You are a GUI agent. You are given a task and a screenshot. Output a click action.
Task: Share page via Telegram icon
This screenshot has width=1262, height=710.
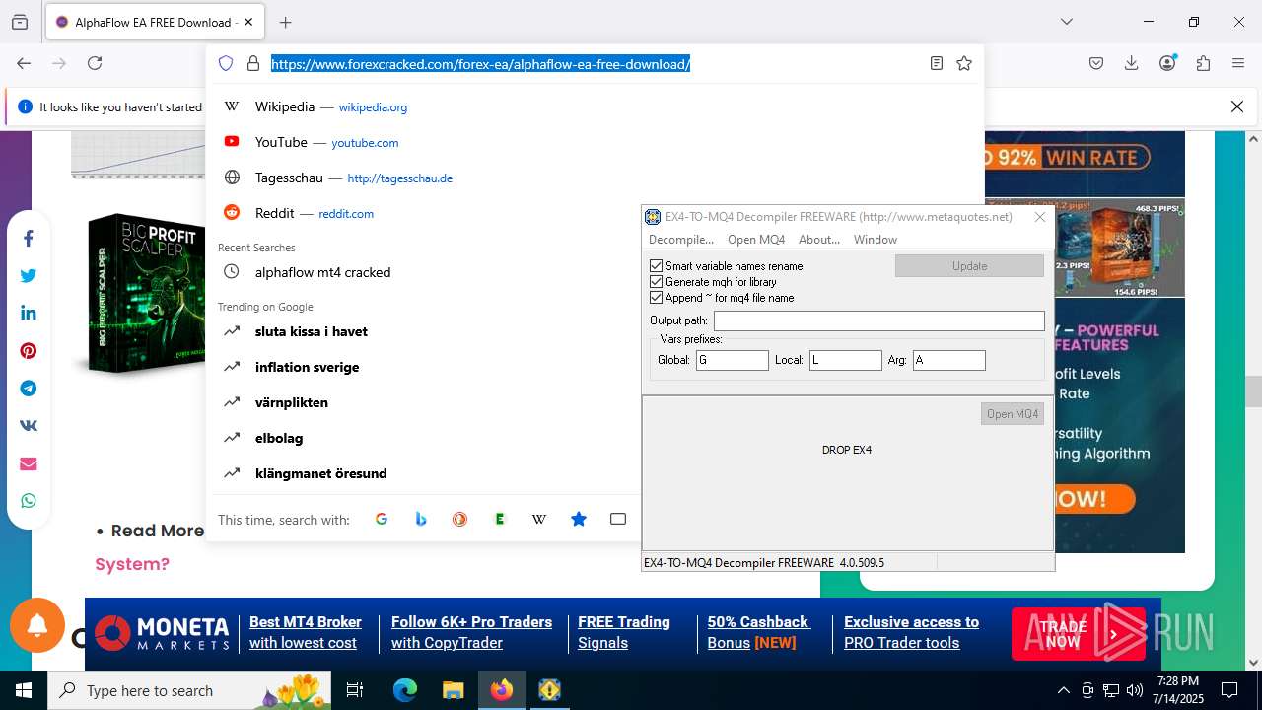[x=29, y=389]
